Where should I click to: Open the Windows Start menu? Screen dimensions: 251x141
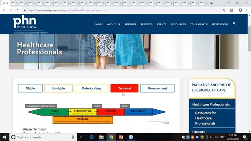(x=5, y=137)
